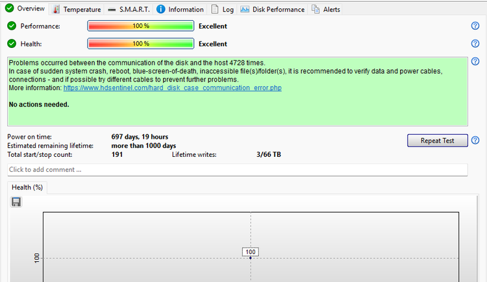The image size is (487, 282).
Task: Click the 100 data point label on graph
Action: coord(251,252)
